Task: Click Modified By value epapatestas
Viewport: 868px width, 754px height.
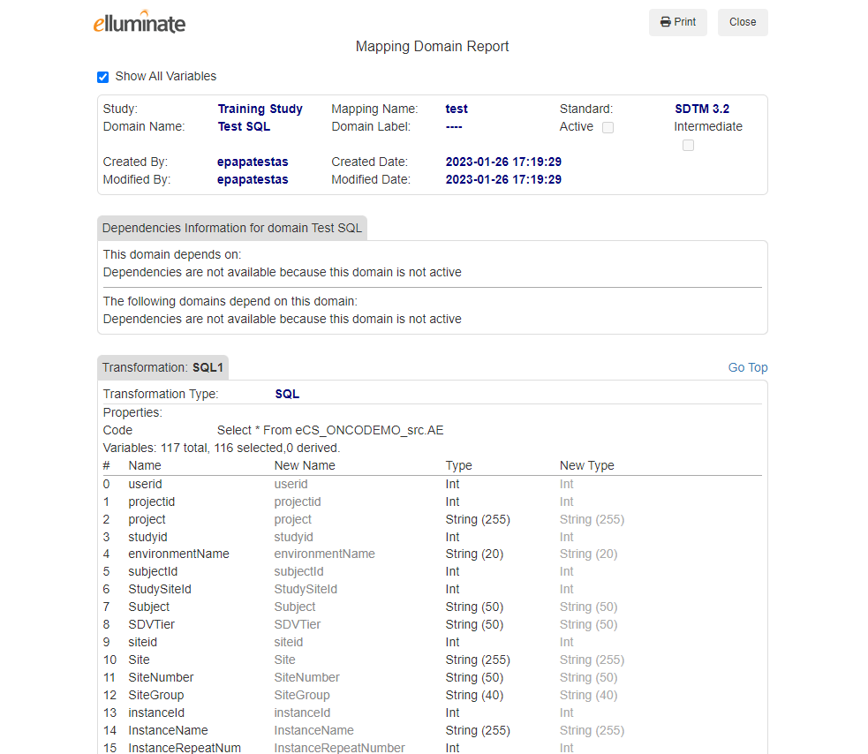Action: [253, 179]
